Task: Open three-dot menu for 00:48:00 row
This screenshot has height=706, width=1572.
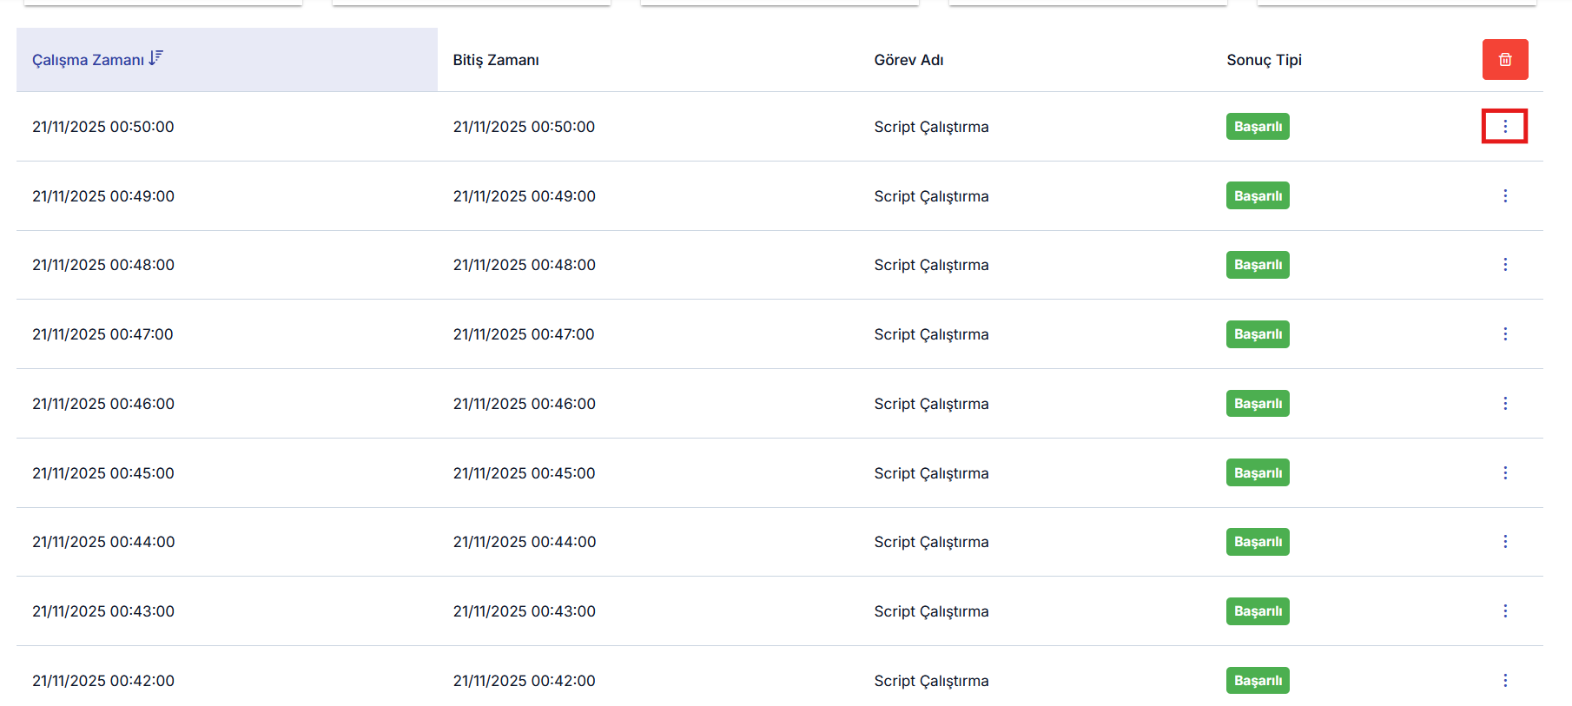Action: (1504, 265)
